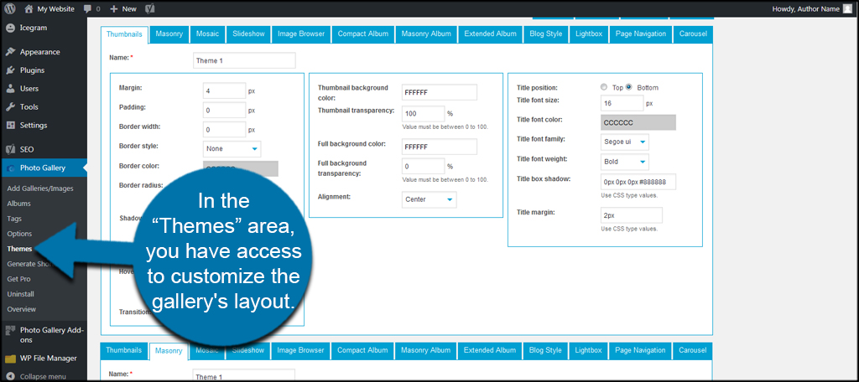The height and width of the screenshot is (382, 859).
Task: Open the comments bubble icon
Action: point(87,9)
